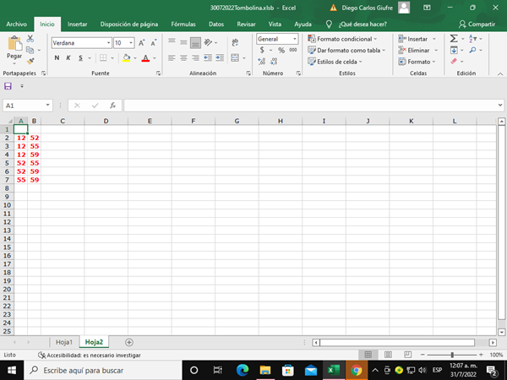This screenshot has width=507, height=380.
Task: Switch to the Hoja1 sheet tab
Action: pos(64,342)
